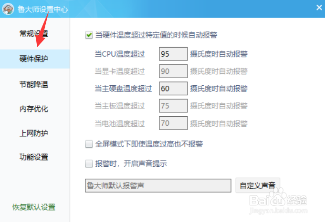
Task: Click the 主硬盘 temperature field showing 60
Action: click(x=173, y=89)
